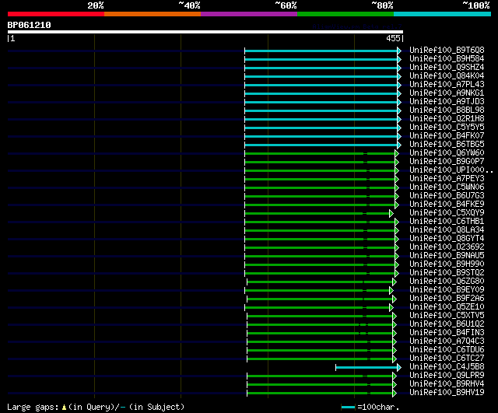Image resolution: width=498 pixels, height=413 pixels.
Task: Select the truncated UniRef100_UPI000.. label
Action: (x=451, y=170)
